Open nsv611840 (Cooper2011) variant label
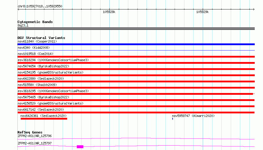The image size is (263, 150). point(37,41)
